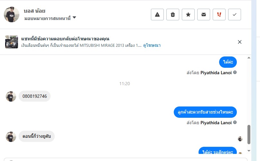The width and height of the screenshot is (260, 161).
Task: Click the warning triangle spam icon
Action: click(157, 15)
